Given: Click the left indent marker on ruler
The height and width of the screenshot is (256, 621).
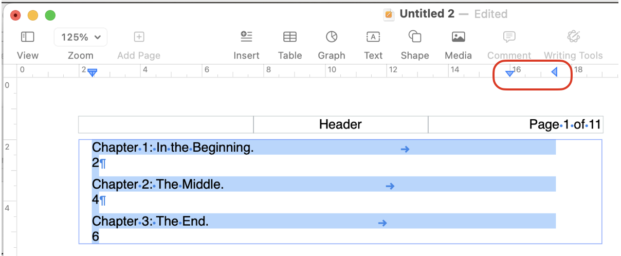Looking at the screenshot, I should pos(92,73).
